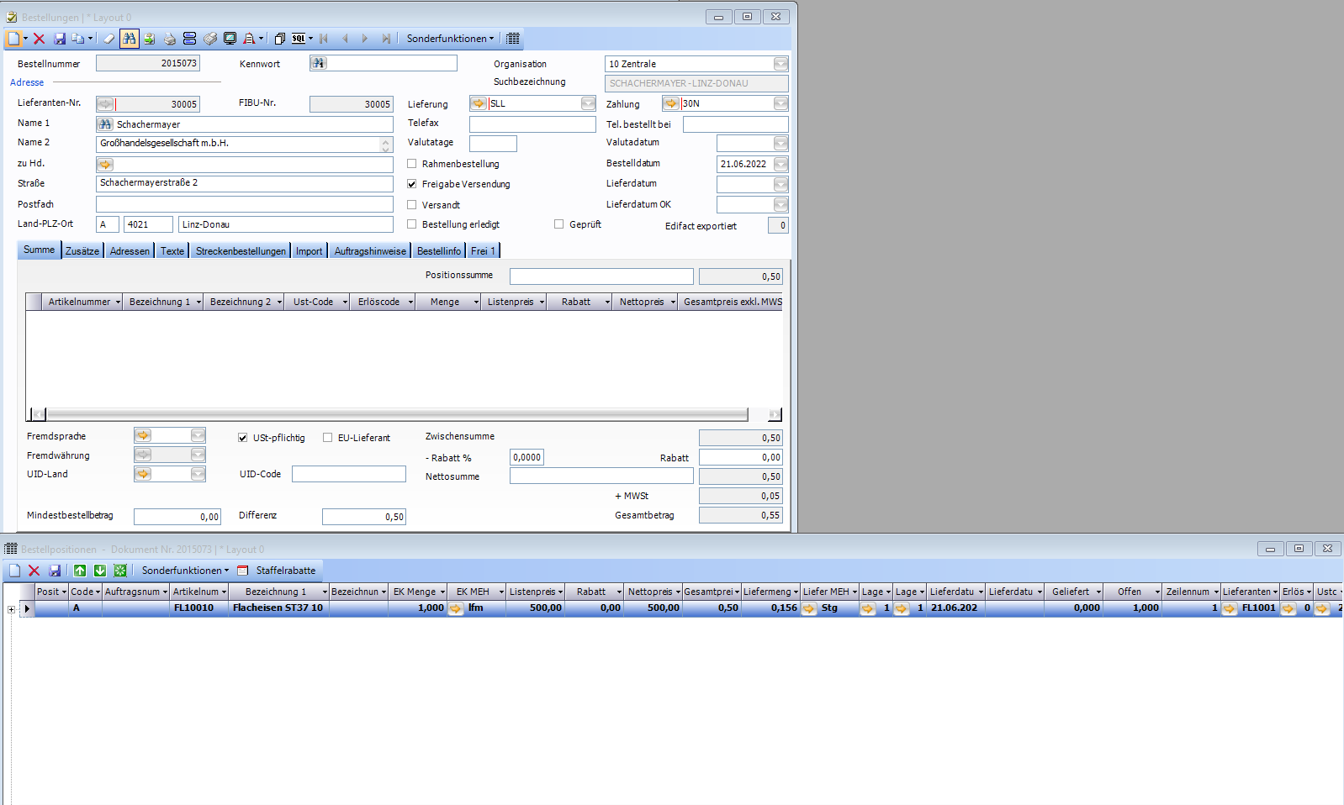This screenshot has width=1344, height=805.
Task: Click the printer icon in Bestellungen toolbar
Action: [169, 39]
